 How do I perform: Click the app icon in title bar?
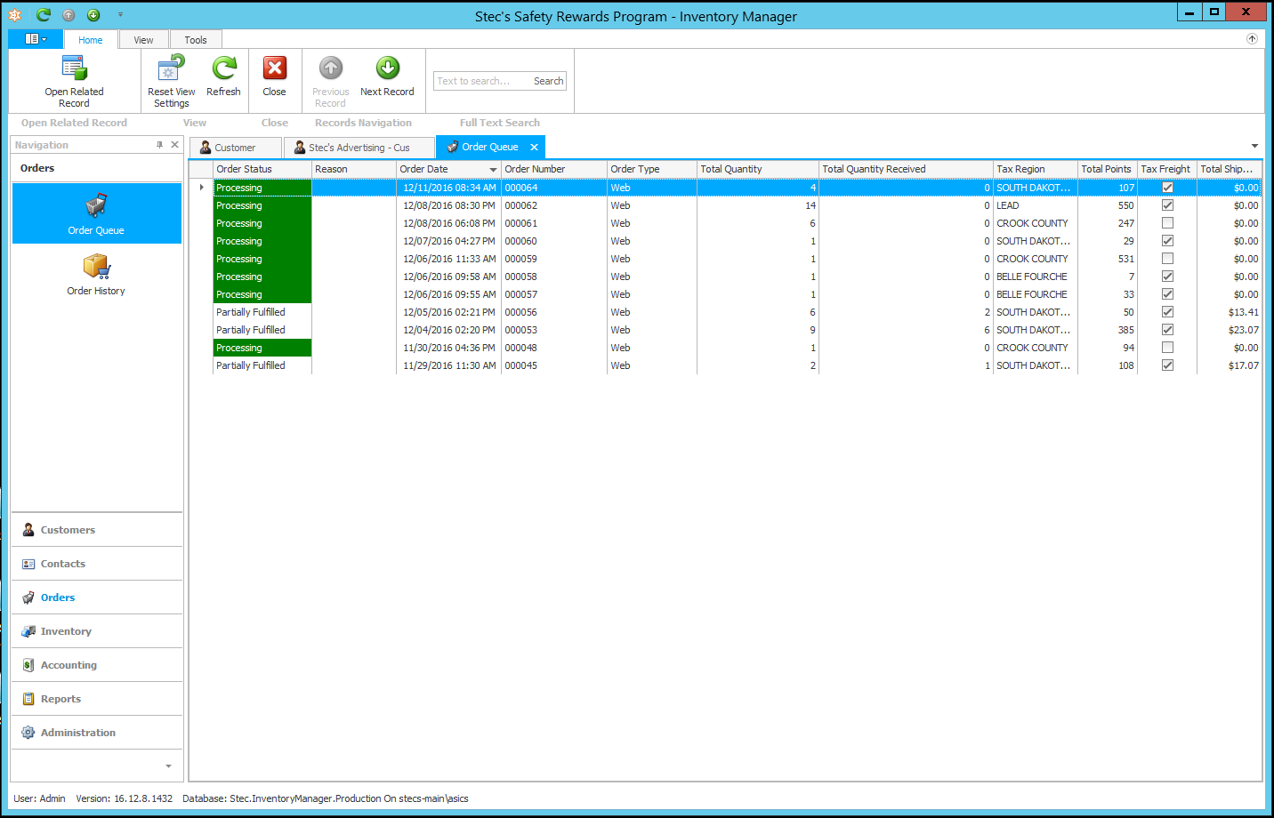click(x=15, y=14)
